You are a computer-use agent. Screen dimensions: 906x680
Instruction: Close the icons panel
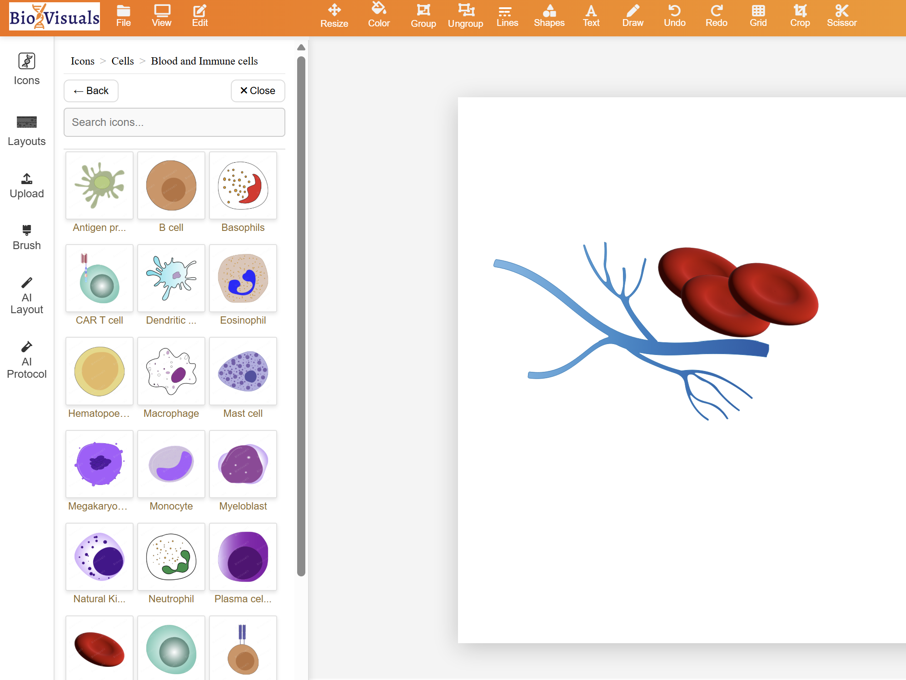[258, 90]
